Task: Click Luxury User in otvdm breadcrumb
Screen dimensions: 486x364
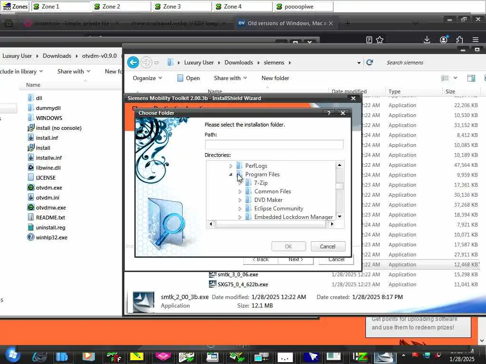Action: coord(17,56)
